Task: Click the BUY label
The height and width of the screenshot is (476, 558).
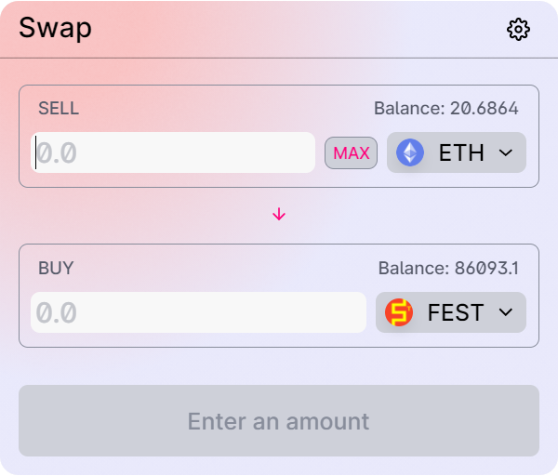Action: [56, 268]
